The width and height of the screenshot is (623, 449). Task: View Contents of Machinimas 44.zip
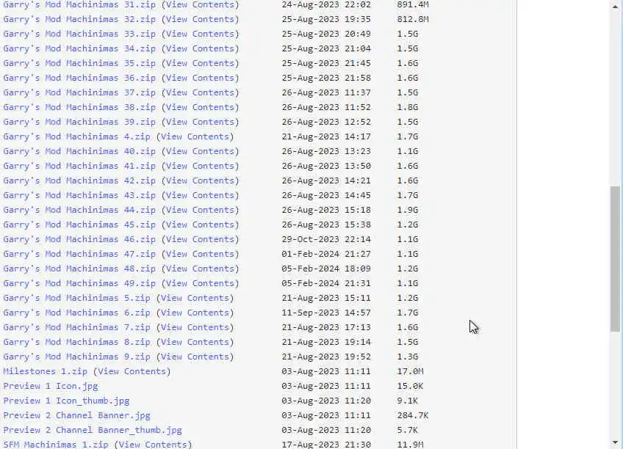coord(201,211)
